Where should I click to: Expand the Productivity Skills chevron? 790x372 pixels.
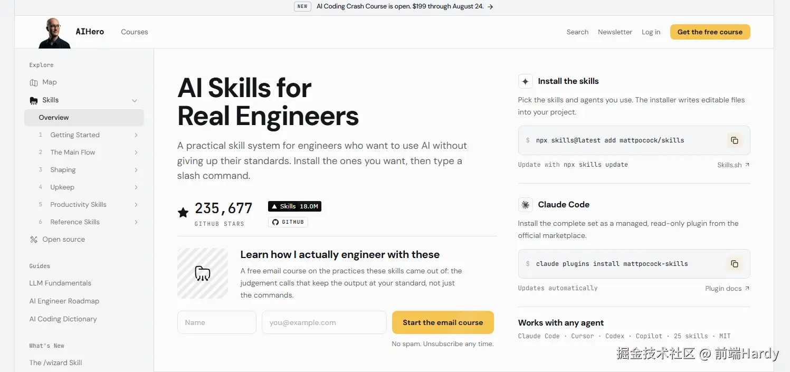pyautogui.click(x=136, y=205)
